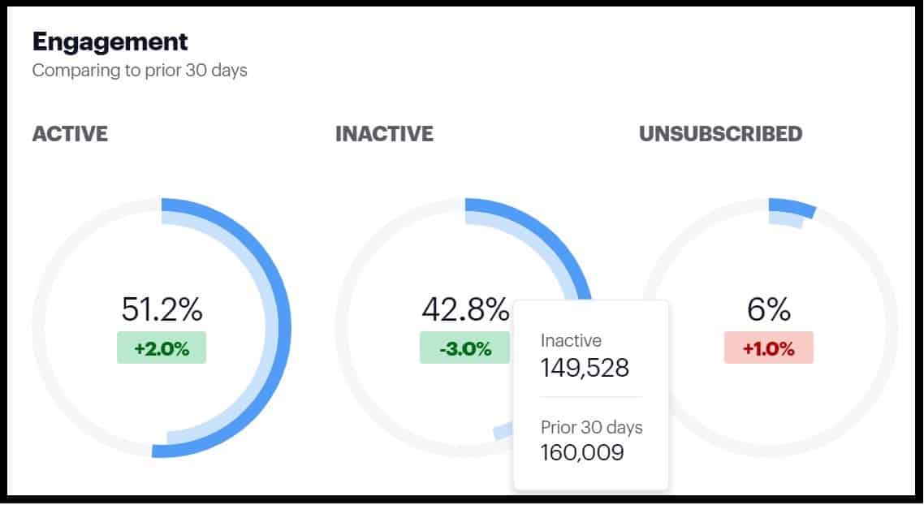Viewport: 924px width, 505px height.
Task: Switch to the UNSUBSCRIBED section label
Action: pyautogui.click(x=720, y=133)
